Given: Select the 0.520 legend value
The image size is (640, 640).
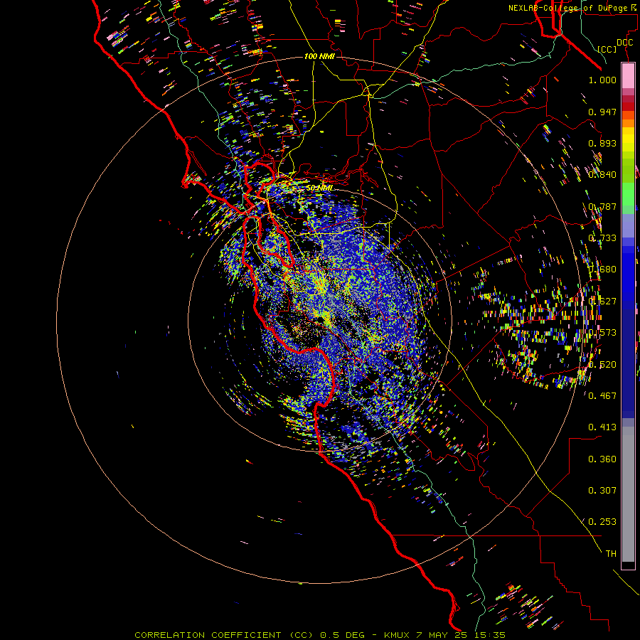Looking at the screenshot, I should click(602, 365).
